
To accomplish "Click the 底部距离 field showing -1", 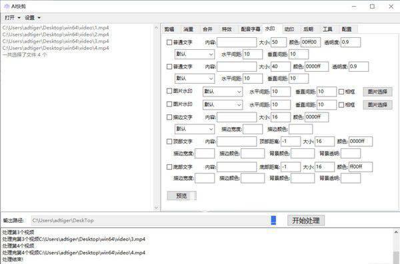I will (x=290, y=167).
